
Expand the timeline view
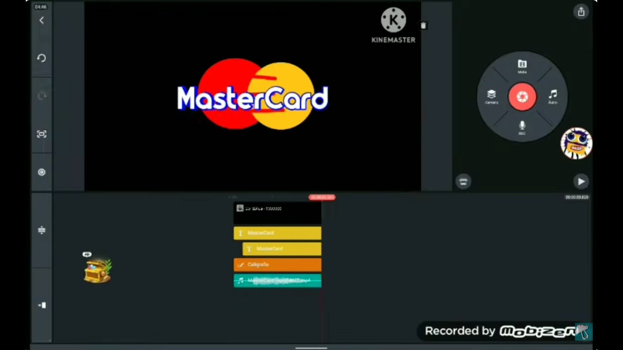tap(41, 230)
